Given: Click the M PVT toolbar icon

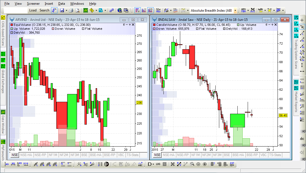Looking at the screenshot, I should click(x=253, y=10).
